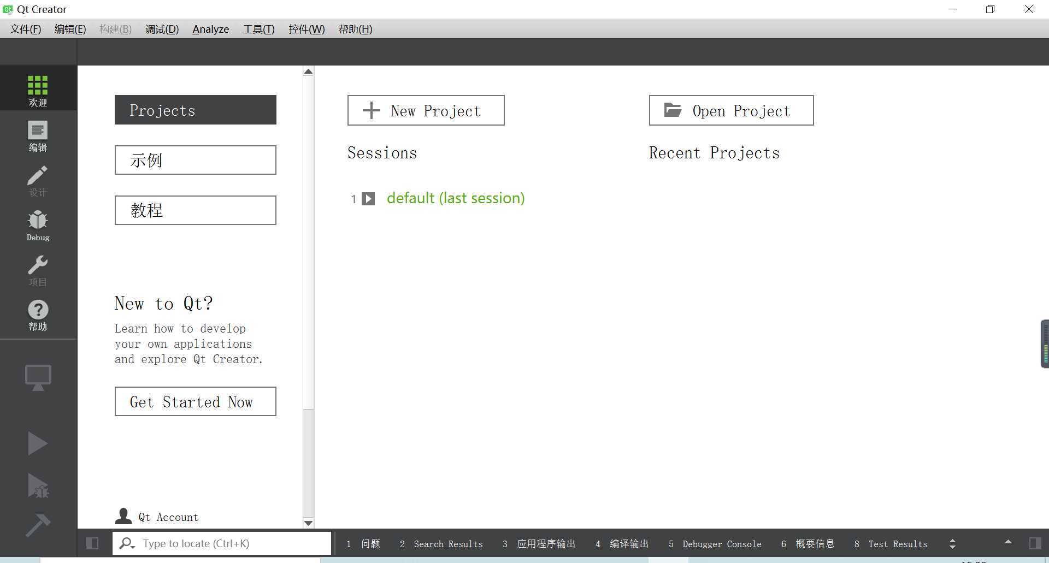Toggle left sidebar visibility button
Screen dimensions: 1049x563
92,543
